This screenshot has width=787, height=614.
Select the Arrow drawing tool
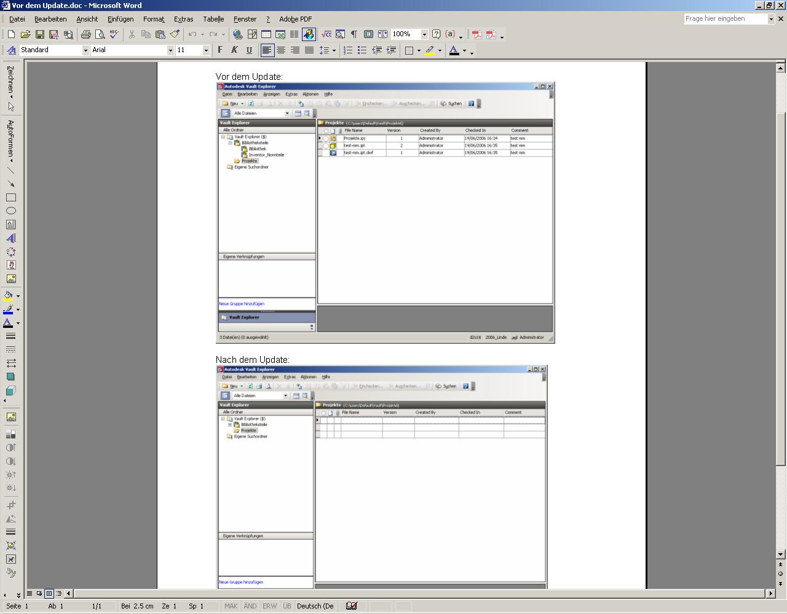click(x=10, y=184)
